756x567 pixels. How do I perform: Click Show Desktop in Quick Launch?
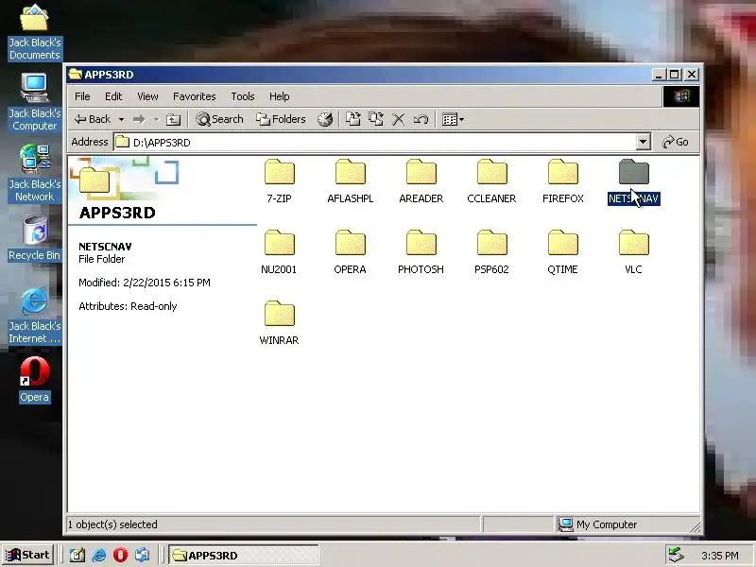click(x=77, y=556)
